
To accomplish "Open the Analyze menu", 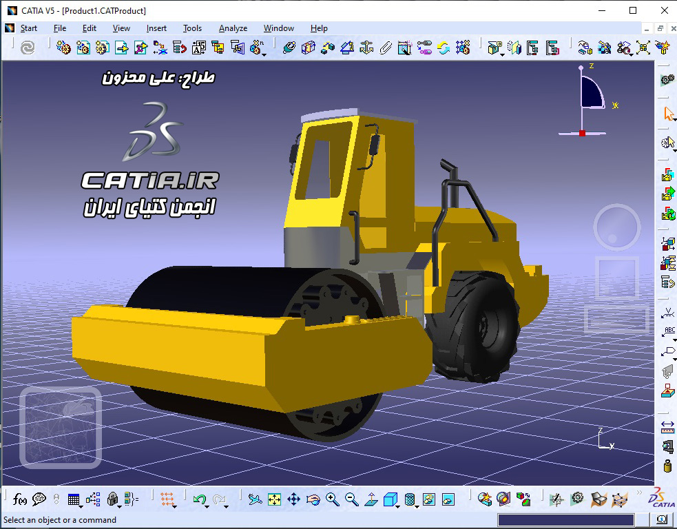I will (233, 28).
